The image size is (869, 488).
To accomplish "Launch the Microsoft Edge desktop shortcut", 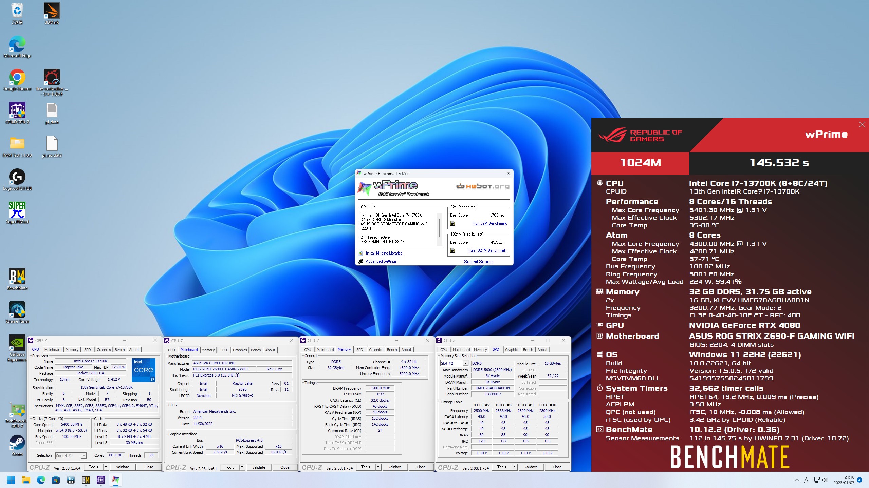I will [x=17, y=47].
